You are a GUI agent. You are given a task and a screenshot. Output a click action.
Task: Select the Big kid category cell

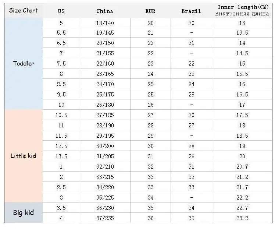pyautogui.click(x=23, y=212)
